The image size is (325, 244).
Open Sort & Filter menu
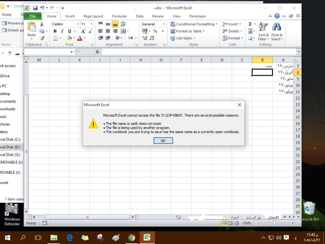point(264,31)
